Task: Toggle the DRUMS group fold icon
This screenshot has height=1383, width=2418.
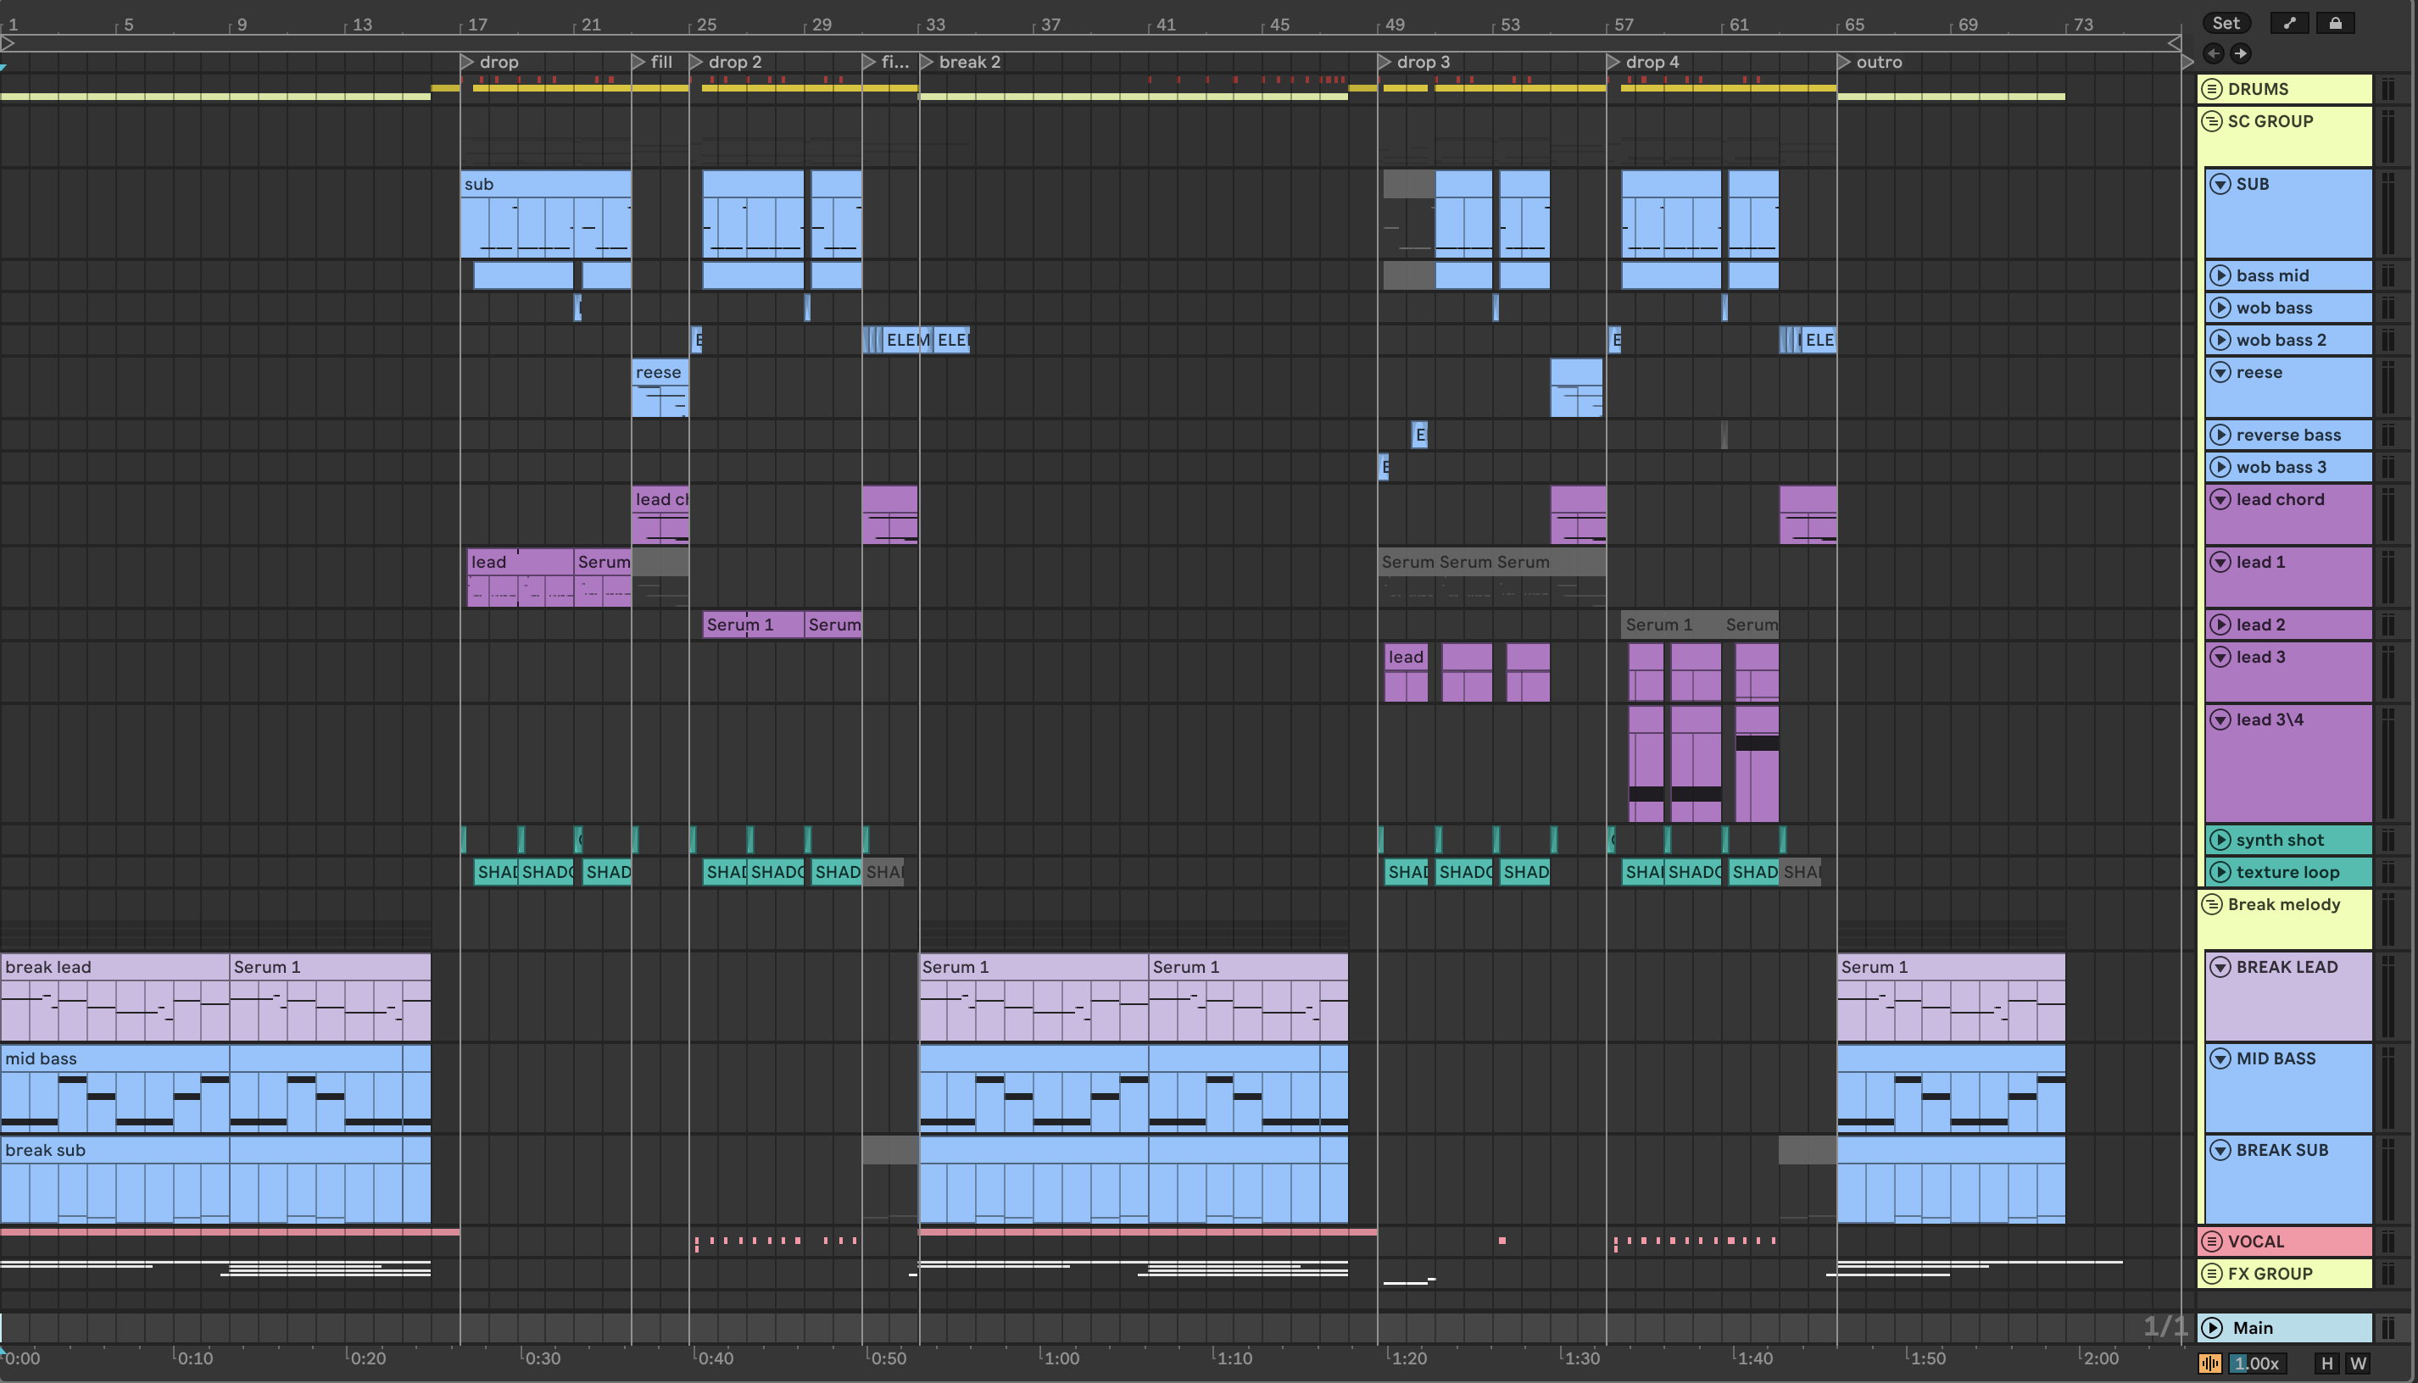Action: coord(2212,89)
